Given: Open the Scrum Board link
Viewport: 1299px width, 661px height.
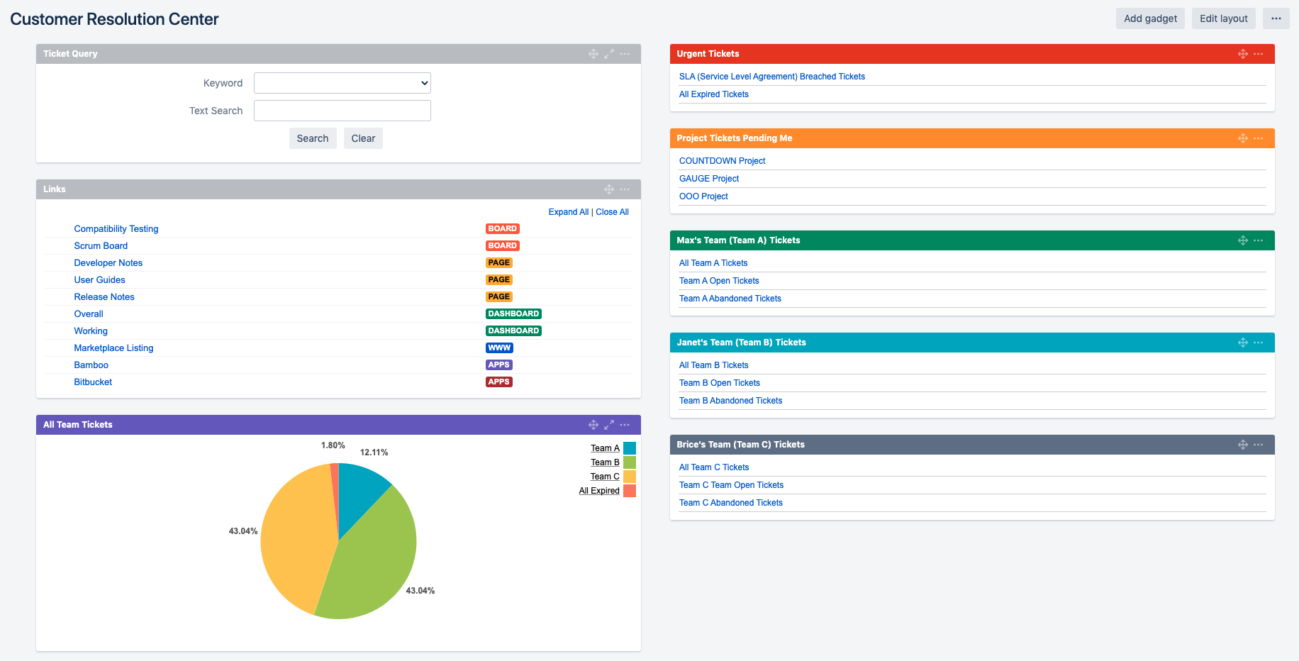Looking at the screenshot, I should pos(101,246).
